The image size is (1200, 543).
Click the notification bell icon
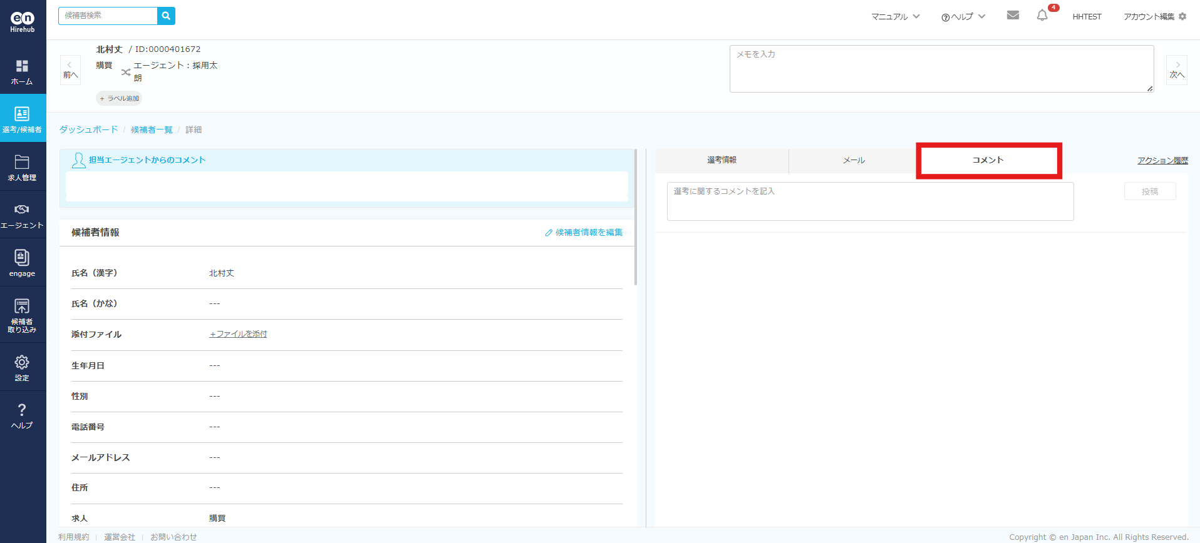pyautogui.click(x=1042, y=16)
